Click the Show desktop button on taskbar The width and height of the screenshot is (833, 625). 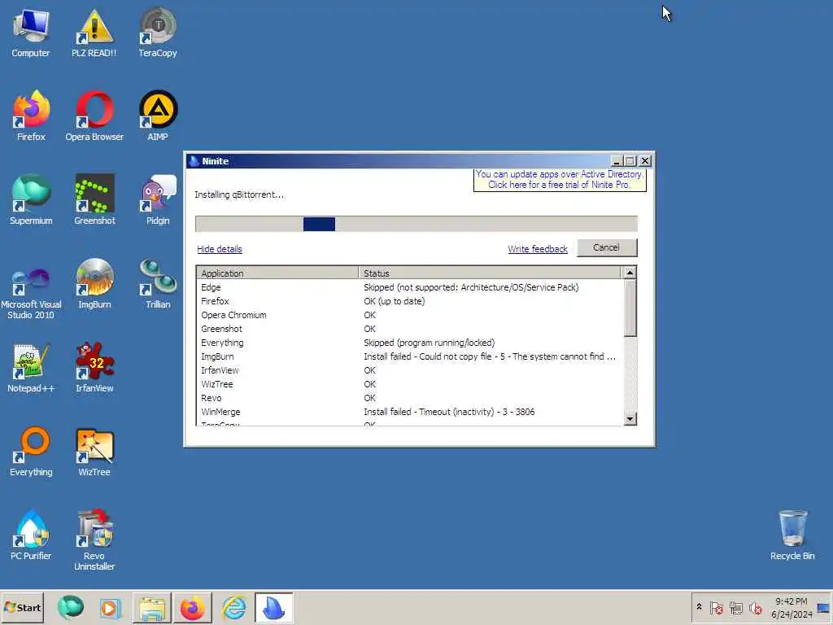[x=823, y=607]
